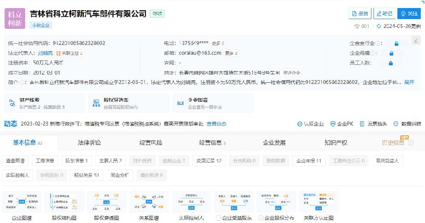Viewport: 425px width, 223px height.
Task: Expand the company introduction with 展开
Action: [x=409, y=82]
